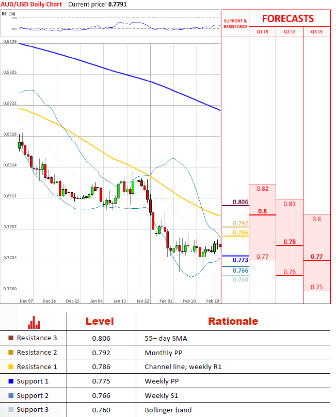
Task: Click the Support 1 blue color swatch
Action: coord(11,381)
